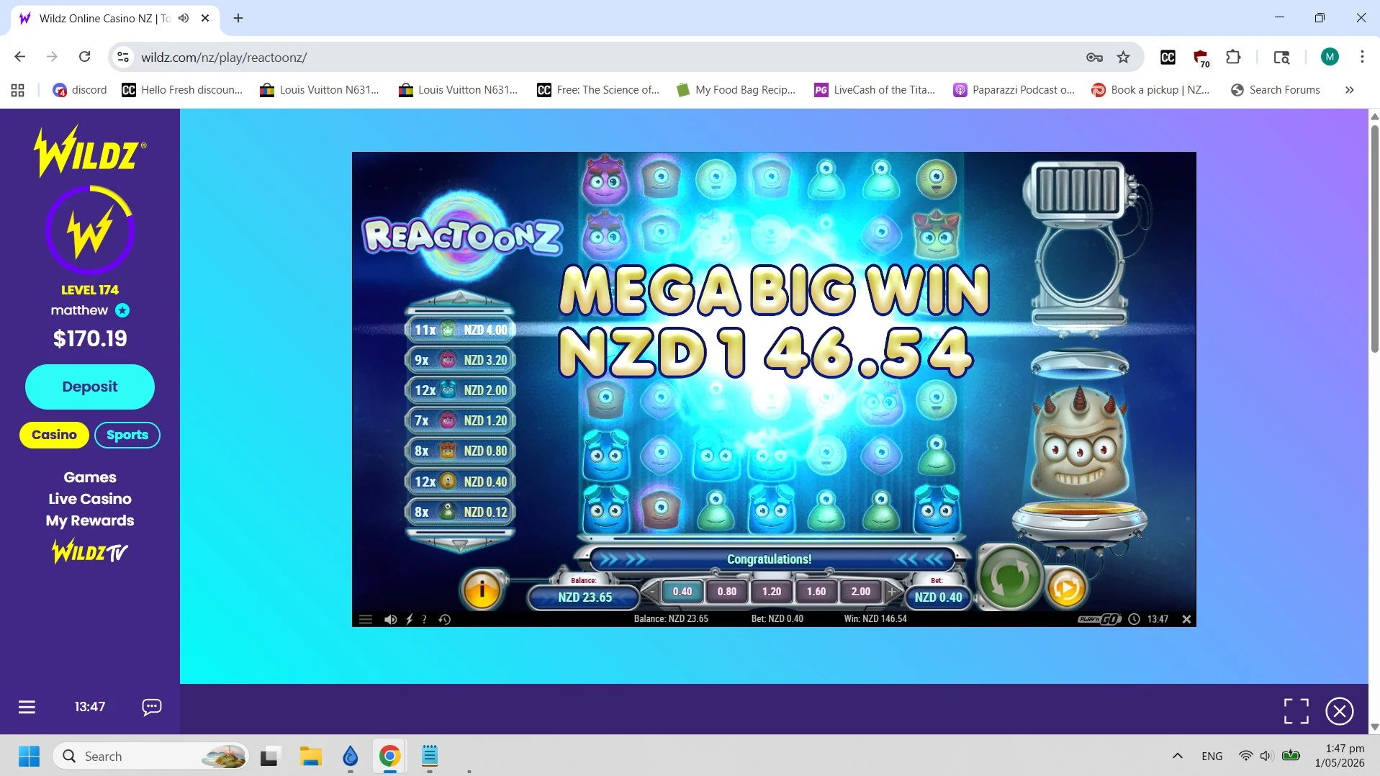Start autoplay with the orange button
The width and height of the screenshot is (1380, 776).
[x=1065, y=589]
